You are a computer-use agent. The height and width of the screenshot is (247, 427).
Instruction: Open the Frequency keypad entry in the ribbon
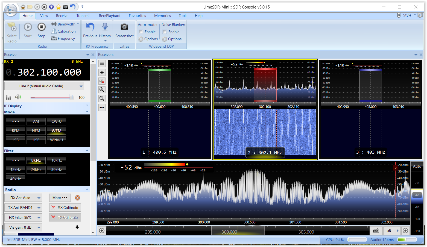(63, 38)
